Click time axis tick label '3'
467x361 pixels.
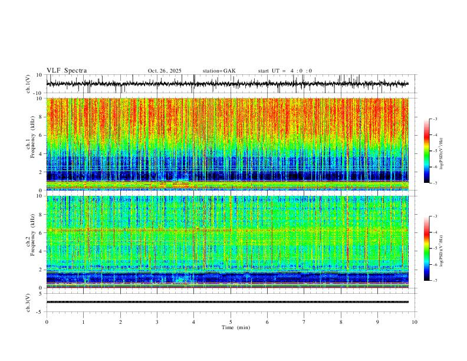pos(157,322)
